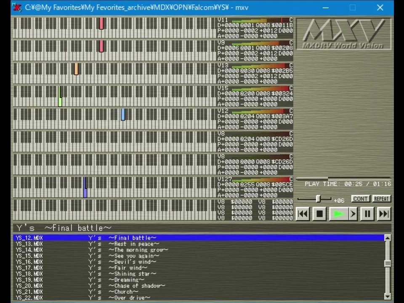This screenshot has width=404, height=303.
Task: Skip to the previous track
Action: (303, 214)
